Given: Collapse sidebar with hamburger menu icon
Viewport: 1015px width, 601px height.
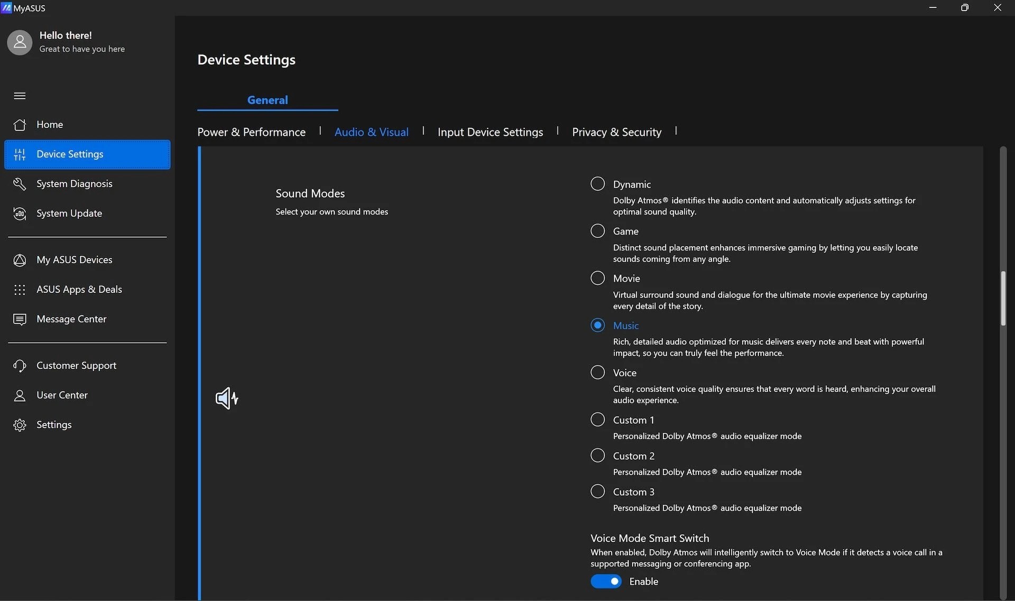Looking at the screenshot, I should coord(20,96).
